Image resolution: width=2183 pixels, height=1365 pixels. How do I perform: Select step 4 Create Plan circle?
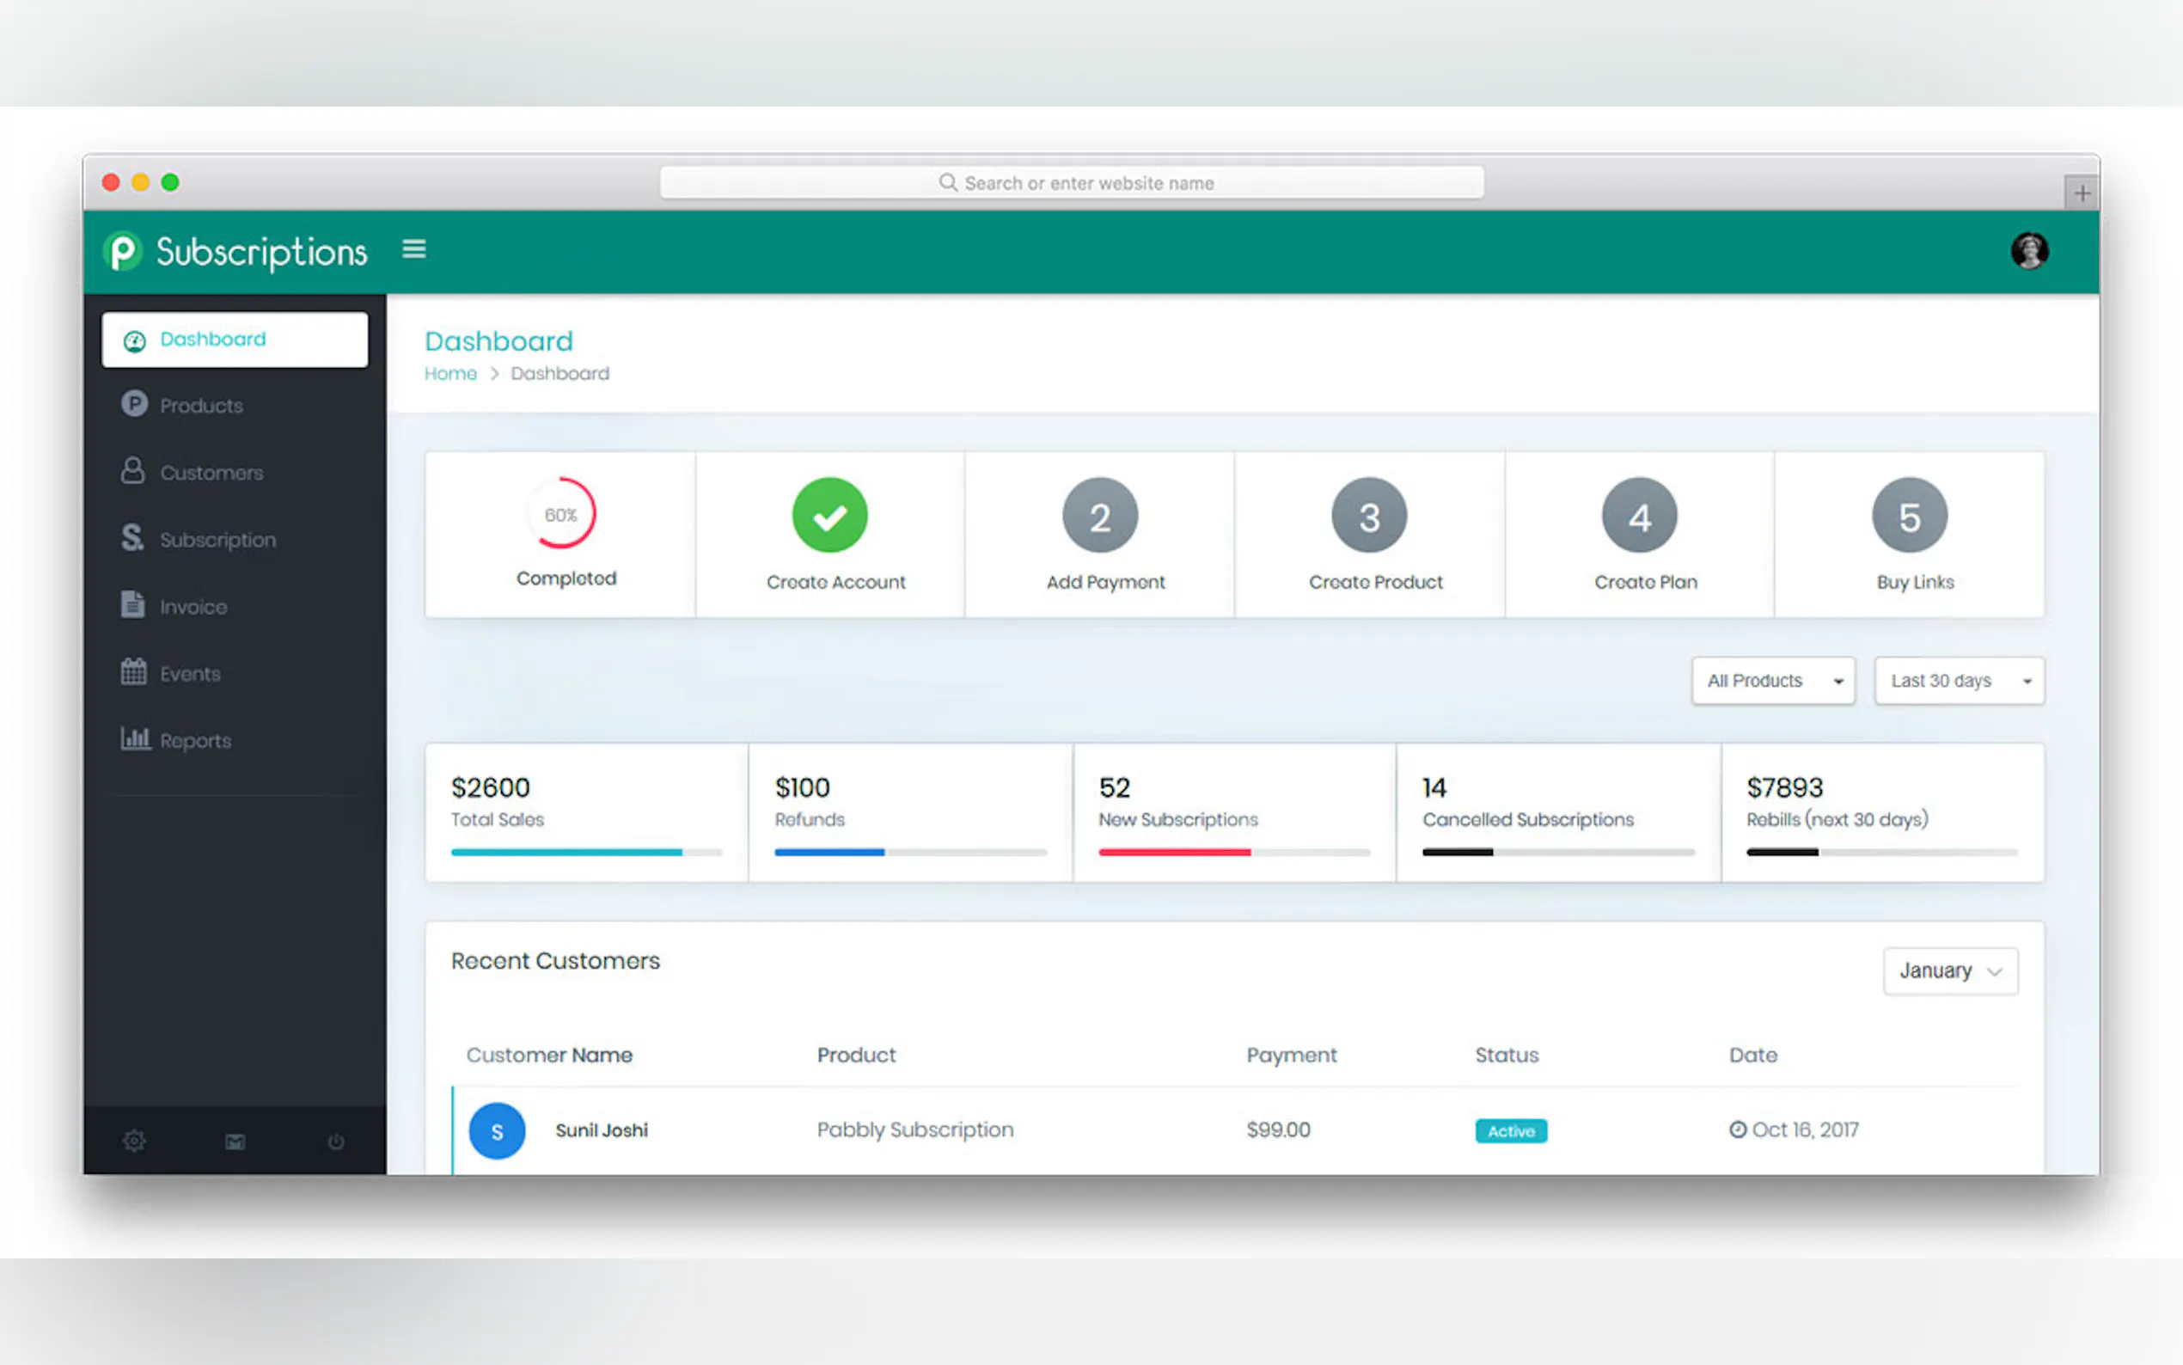tap(1639, 516)
